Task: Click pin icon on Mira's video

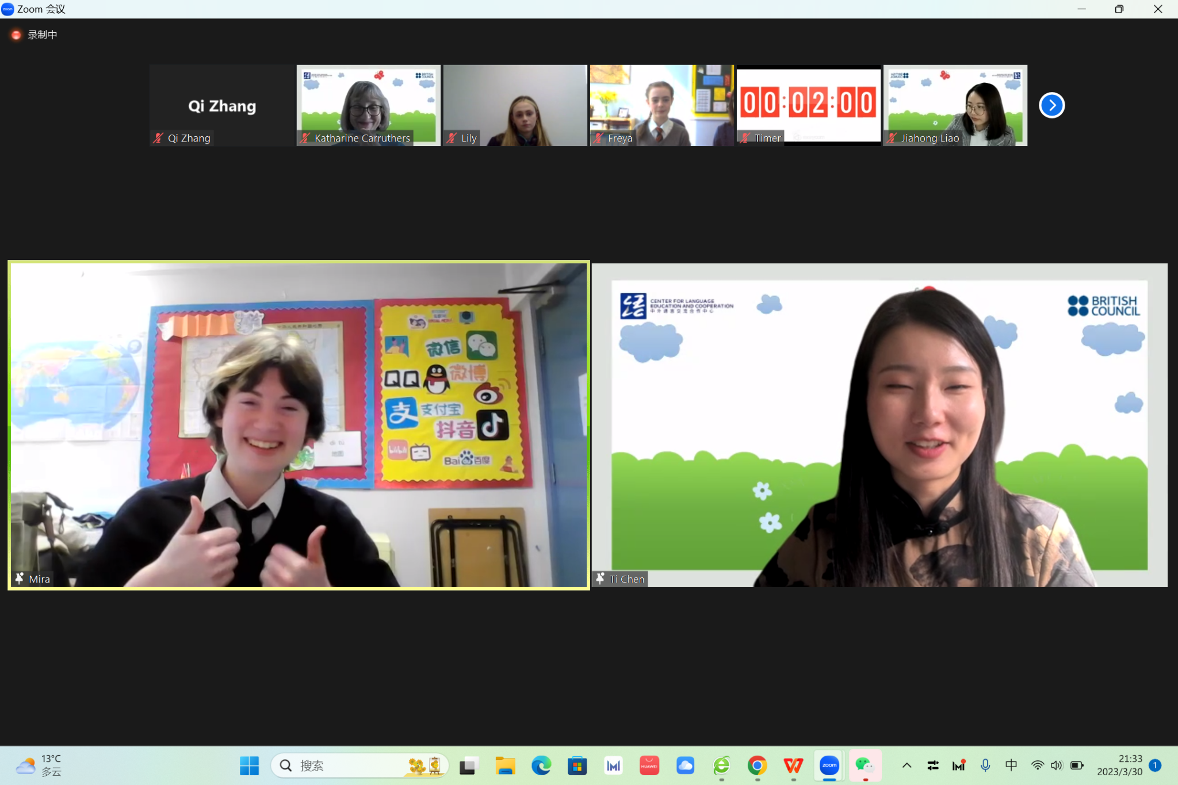Action: [x=20, y=579]
